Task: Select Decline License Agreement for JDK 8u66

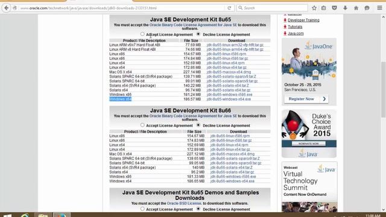Action: click(x=198, y=125)
